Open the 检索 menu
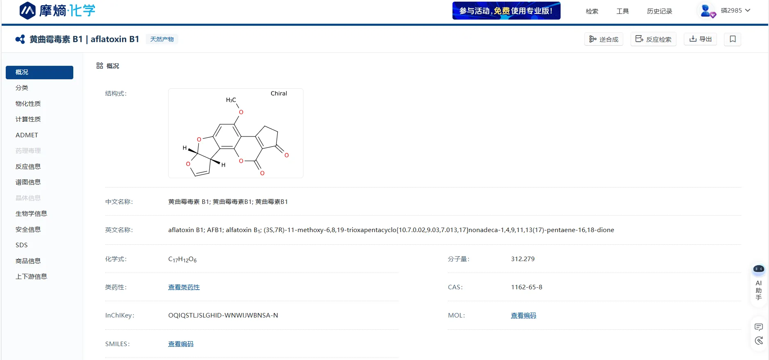Image resolution: width=769 pixels, height=360 pixels. pos(592,11)
